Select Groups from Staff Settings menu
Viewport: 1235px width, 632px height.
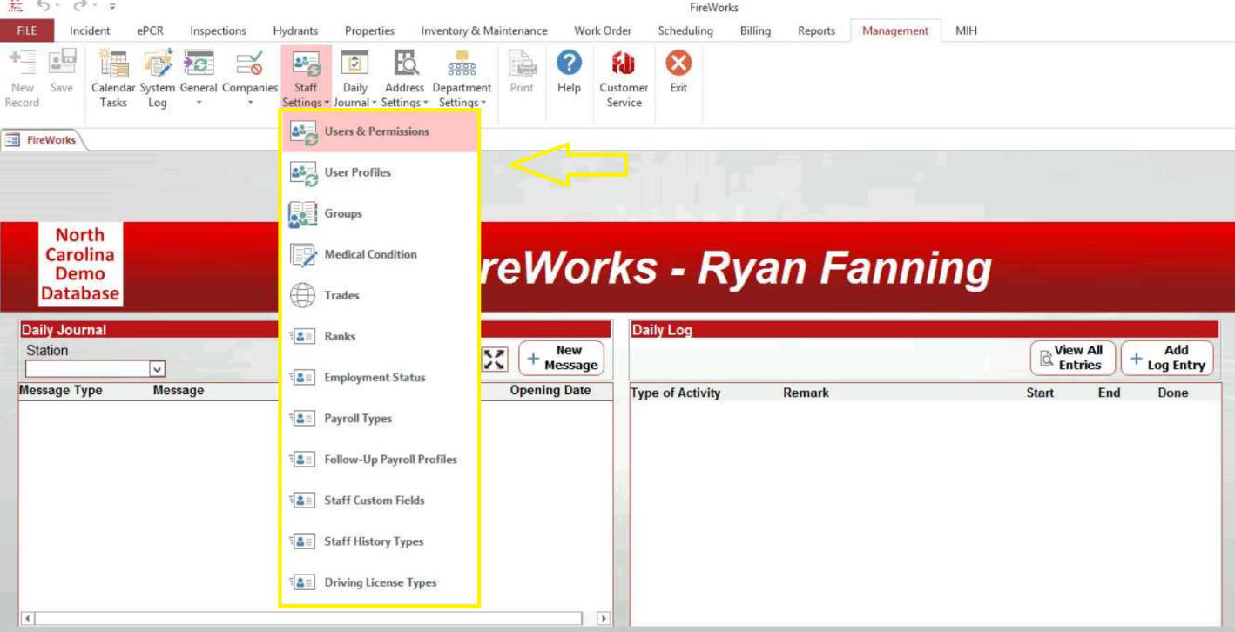(380, 213)
